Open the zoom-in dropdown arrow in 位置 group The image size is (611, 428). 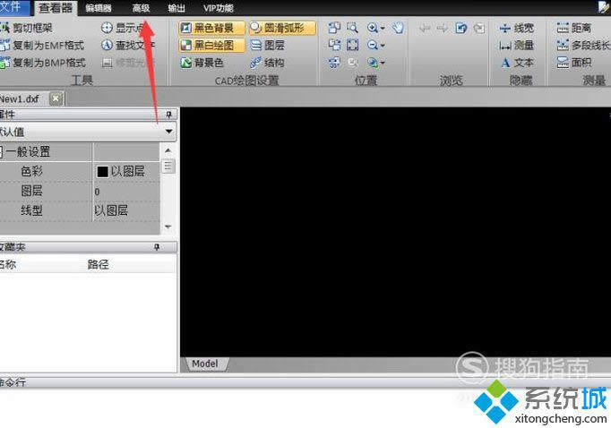383,29
